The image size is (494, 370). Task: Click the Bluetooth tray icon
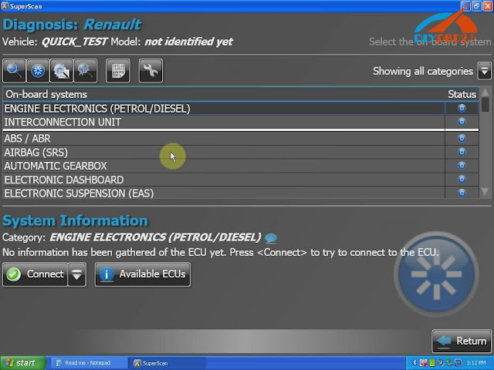pos(414,363)
